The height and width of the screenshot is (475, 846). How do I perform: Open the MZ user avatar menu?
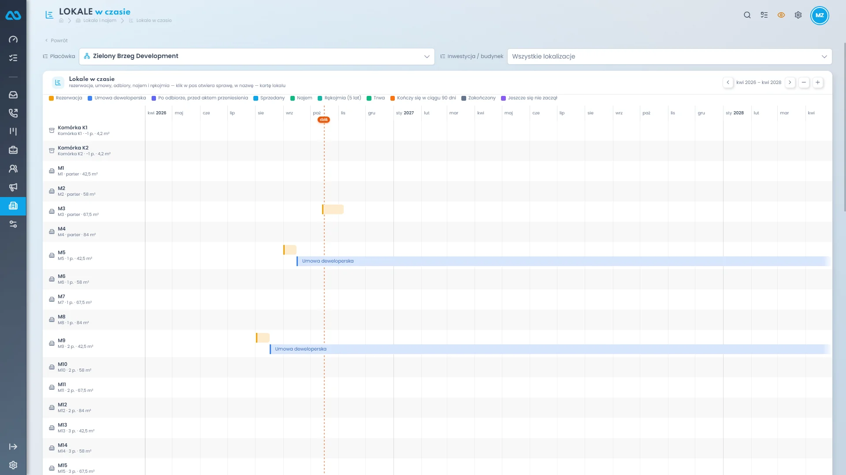pos(820,15)
